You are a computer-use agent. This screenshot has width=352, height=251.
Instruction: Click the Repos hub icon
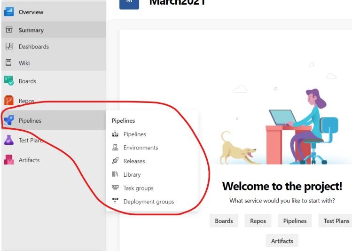[x=9, y=101]
